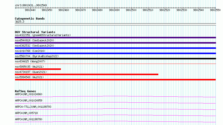Click the purple bar for nsv6540919
The image size is (223, 125).
tap(115, 43)
